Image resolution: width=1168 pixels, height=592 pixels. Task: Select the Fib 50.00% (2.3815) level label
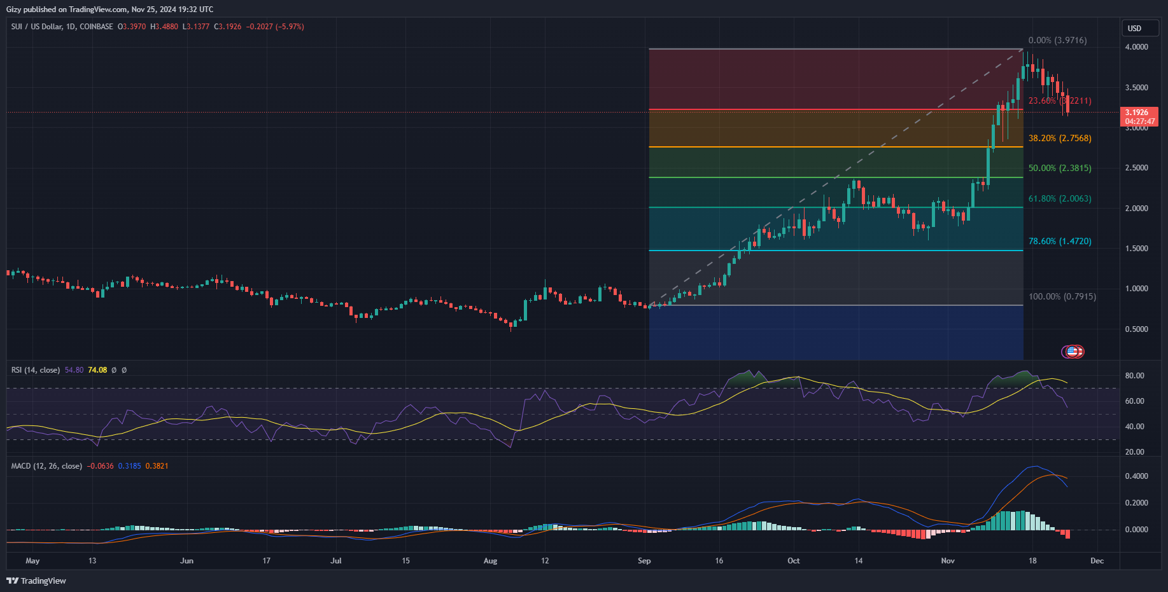1060,168
